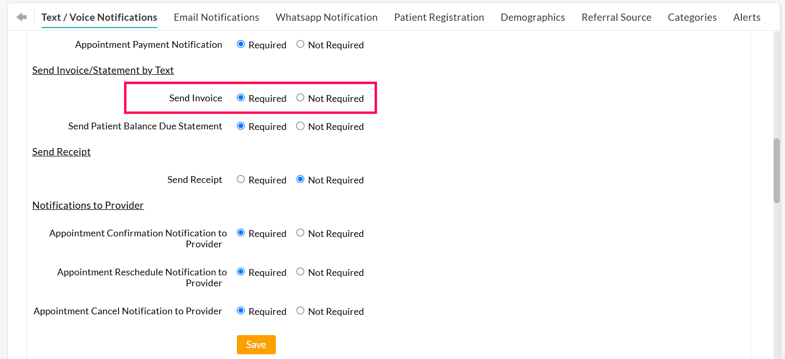Switch to the Email Notifications tab
This screenshot has height=359, width=785.
point(216,17)
